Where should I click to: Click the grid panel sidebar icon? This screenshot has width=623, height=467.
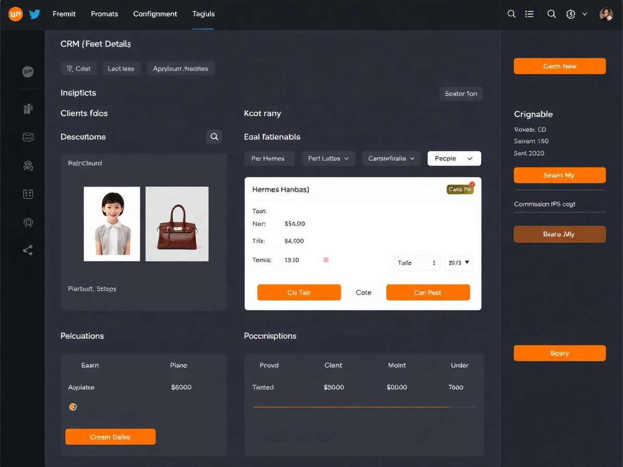pyautogui.click(x=28, y=194)
